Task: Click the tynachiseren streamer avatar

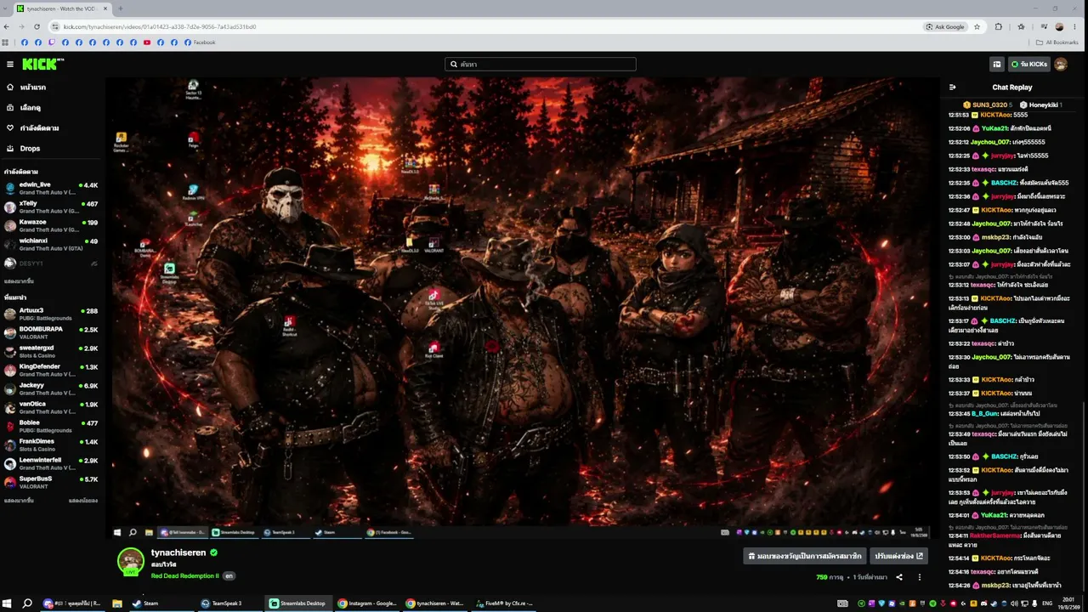Action: coord(130,561)
